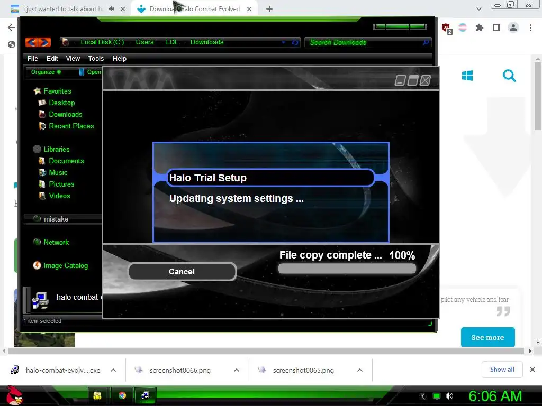The width and height of the screenshot is (542, 406).
Task: Click Local Disk (C:) in the address path
Action: 102,42
